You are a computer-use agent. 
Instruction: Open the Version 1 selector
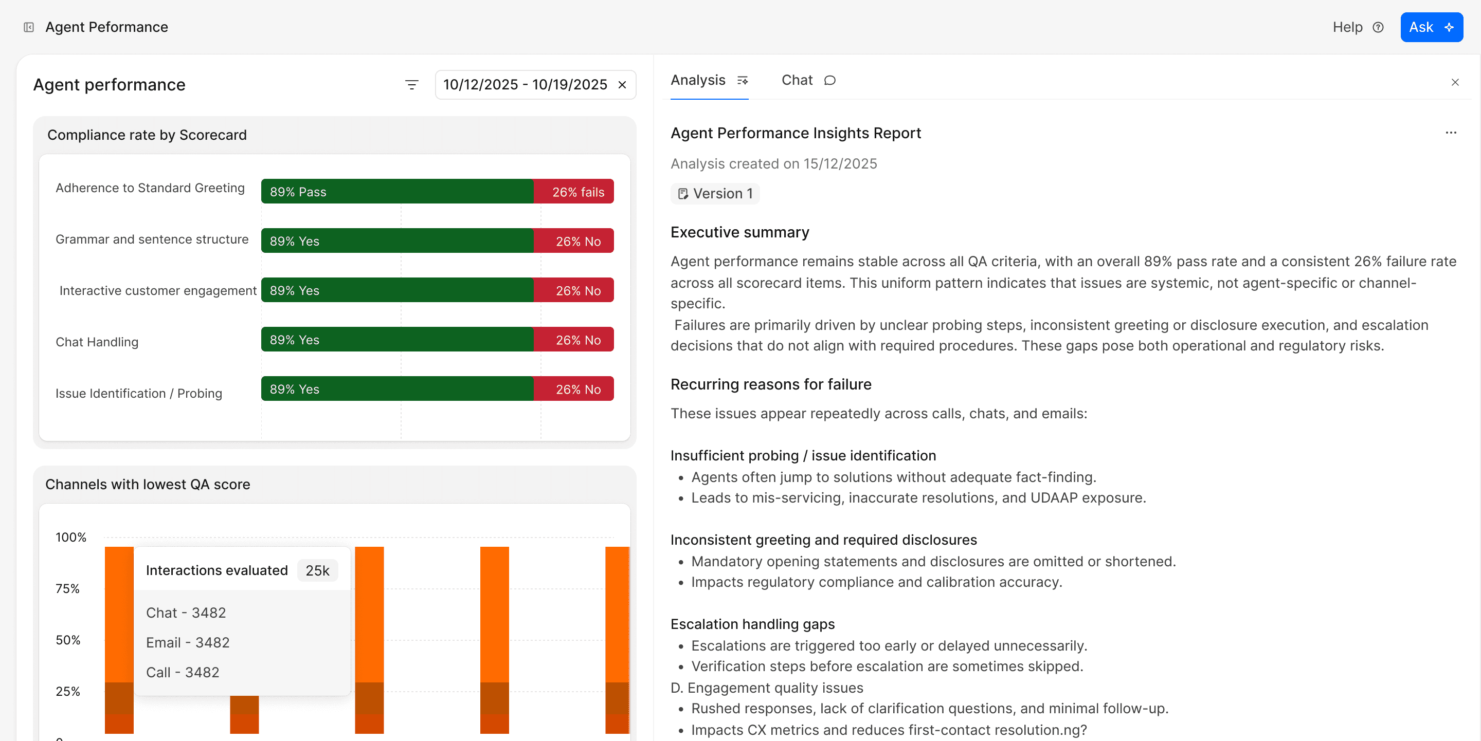tap(715, 194)
